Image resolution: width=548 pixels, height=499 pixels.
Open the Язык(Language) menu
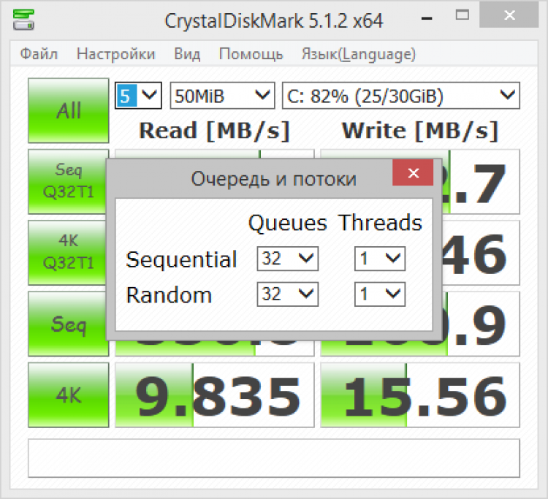pyautogui.click(x=359, y=54)
